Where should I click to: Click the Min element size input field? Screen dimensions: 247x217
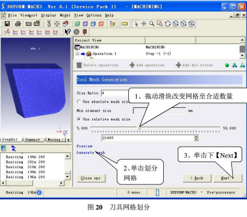160,111
